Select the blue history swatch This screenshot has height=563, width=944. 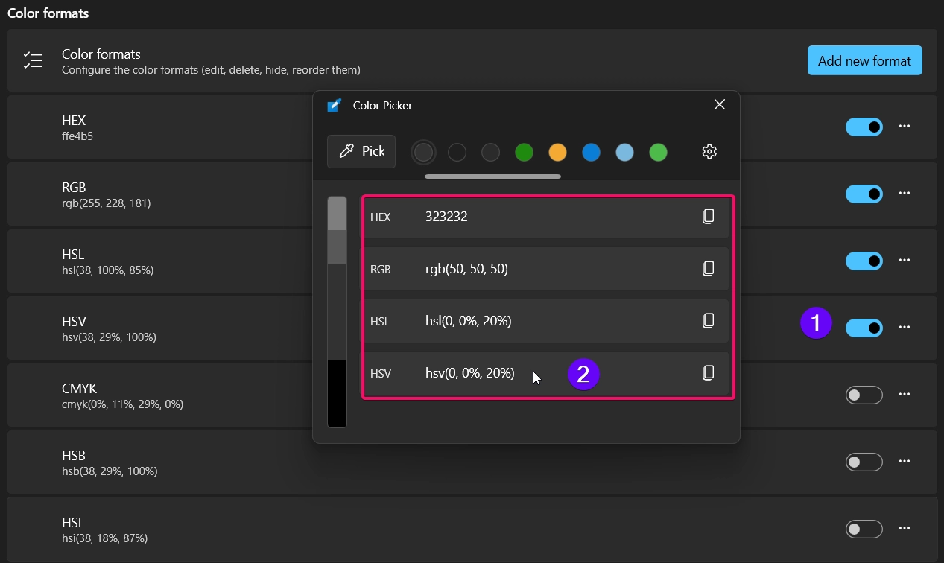(x=591, y=153)
